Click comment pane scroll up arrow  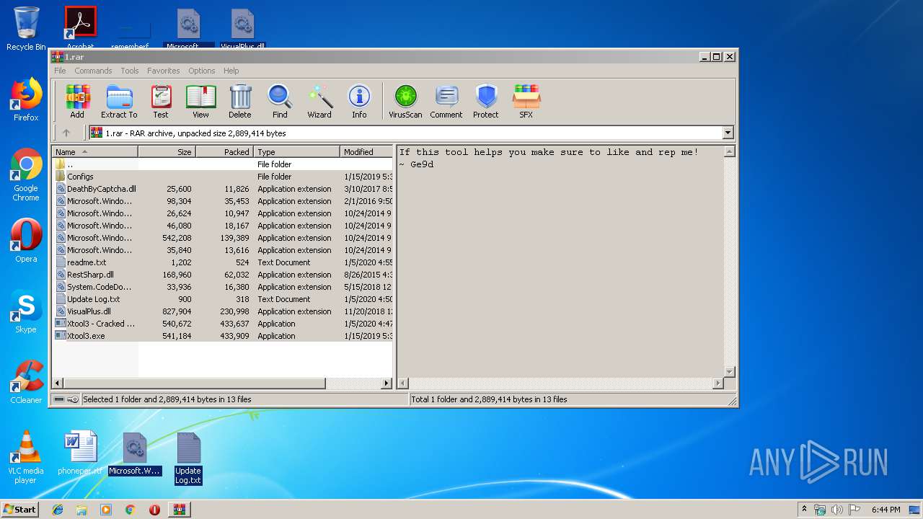point(729,151)
